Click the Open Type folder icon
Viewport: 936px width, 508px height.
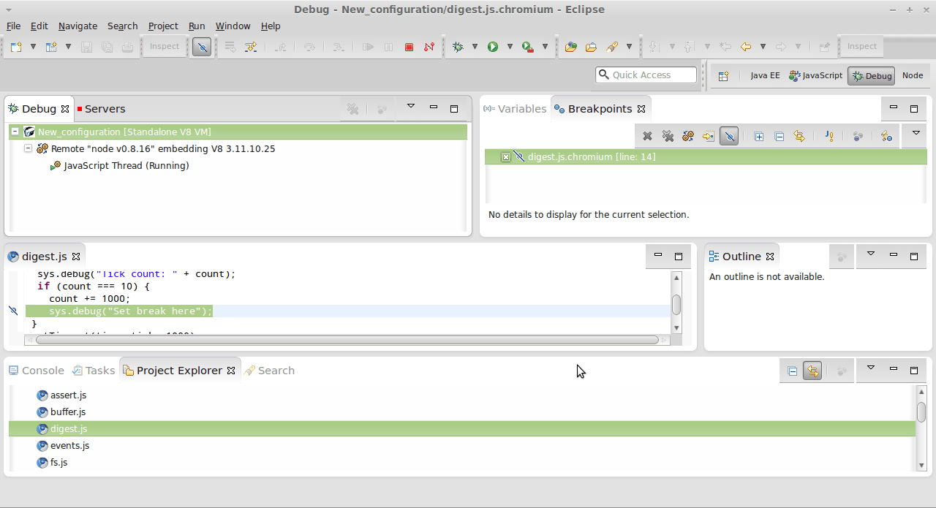(571, 47)
